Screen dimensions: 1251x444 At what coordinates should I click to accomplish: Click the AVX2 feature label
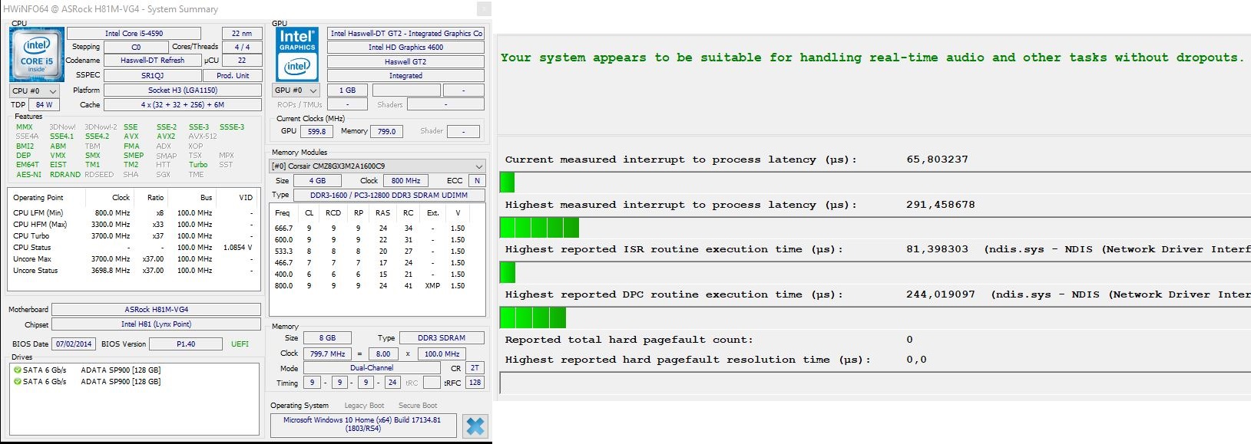tap(166, 136)
